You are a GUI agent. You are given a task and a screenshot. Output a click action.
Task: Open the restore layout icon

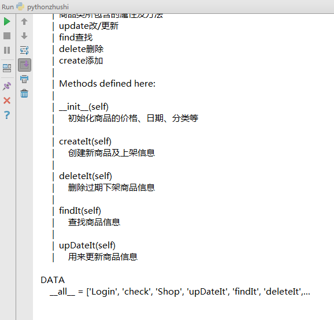tap(7, 68)
